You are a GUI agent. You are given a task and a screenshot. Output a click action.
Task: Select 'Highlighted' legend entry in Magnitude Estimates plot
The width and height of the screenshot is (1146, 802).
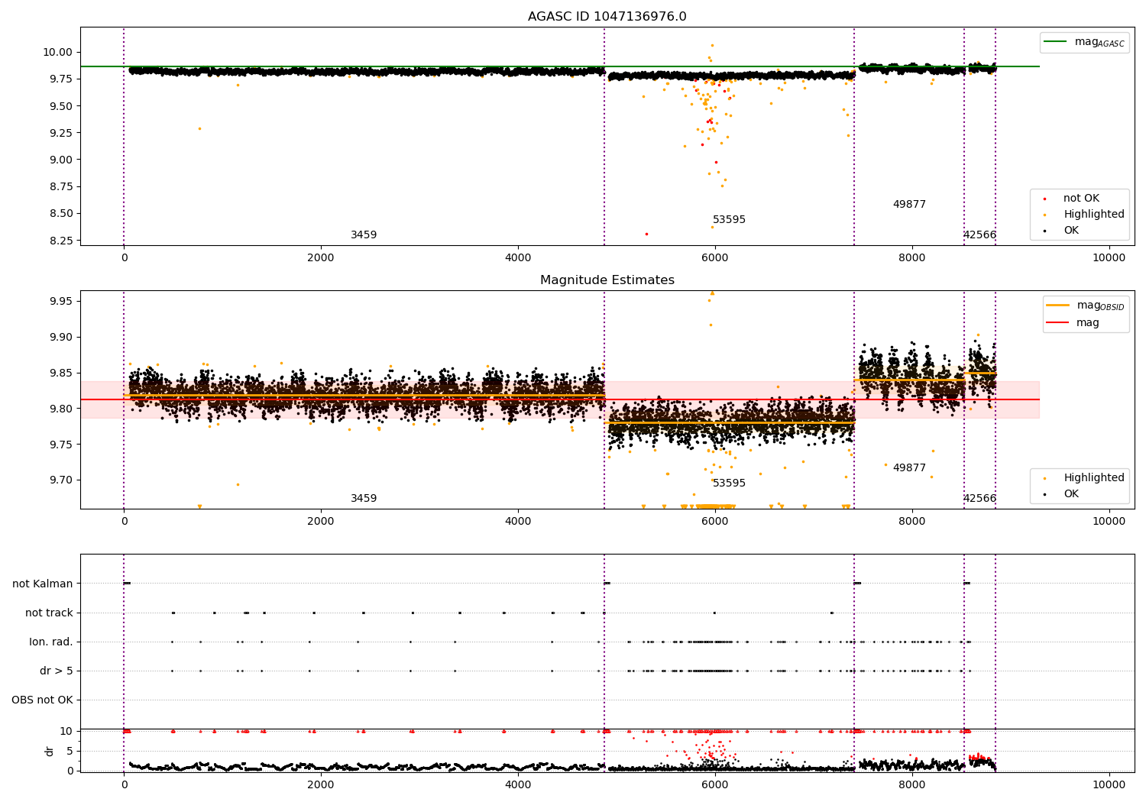click(1093, 478)
